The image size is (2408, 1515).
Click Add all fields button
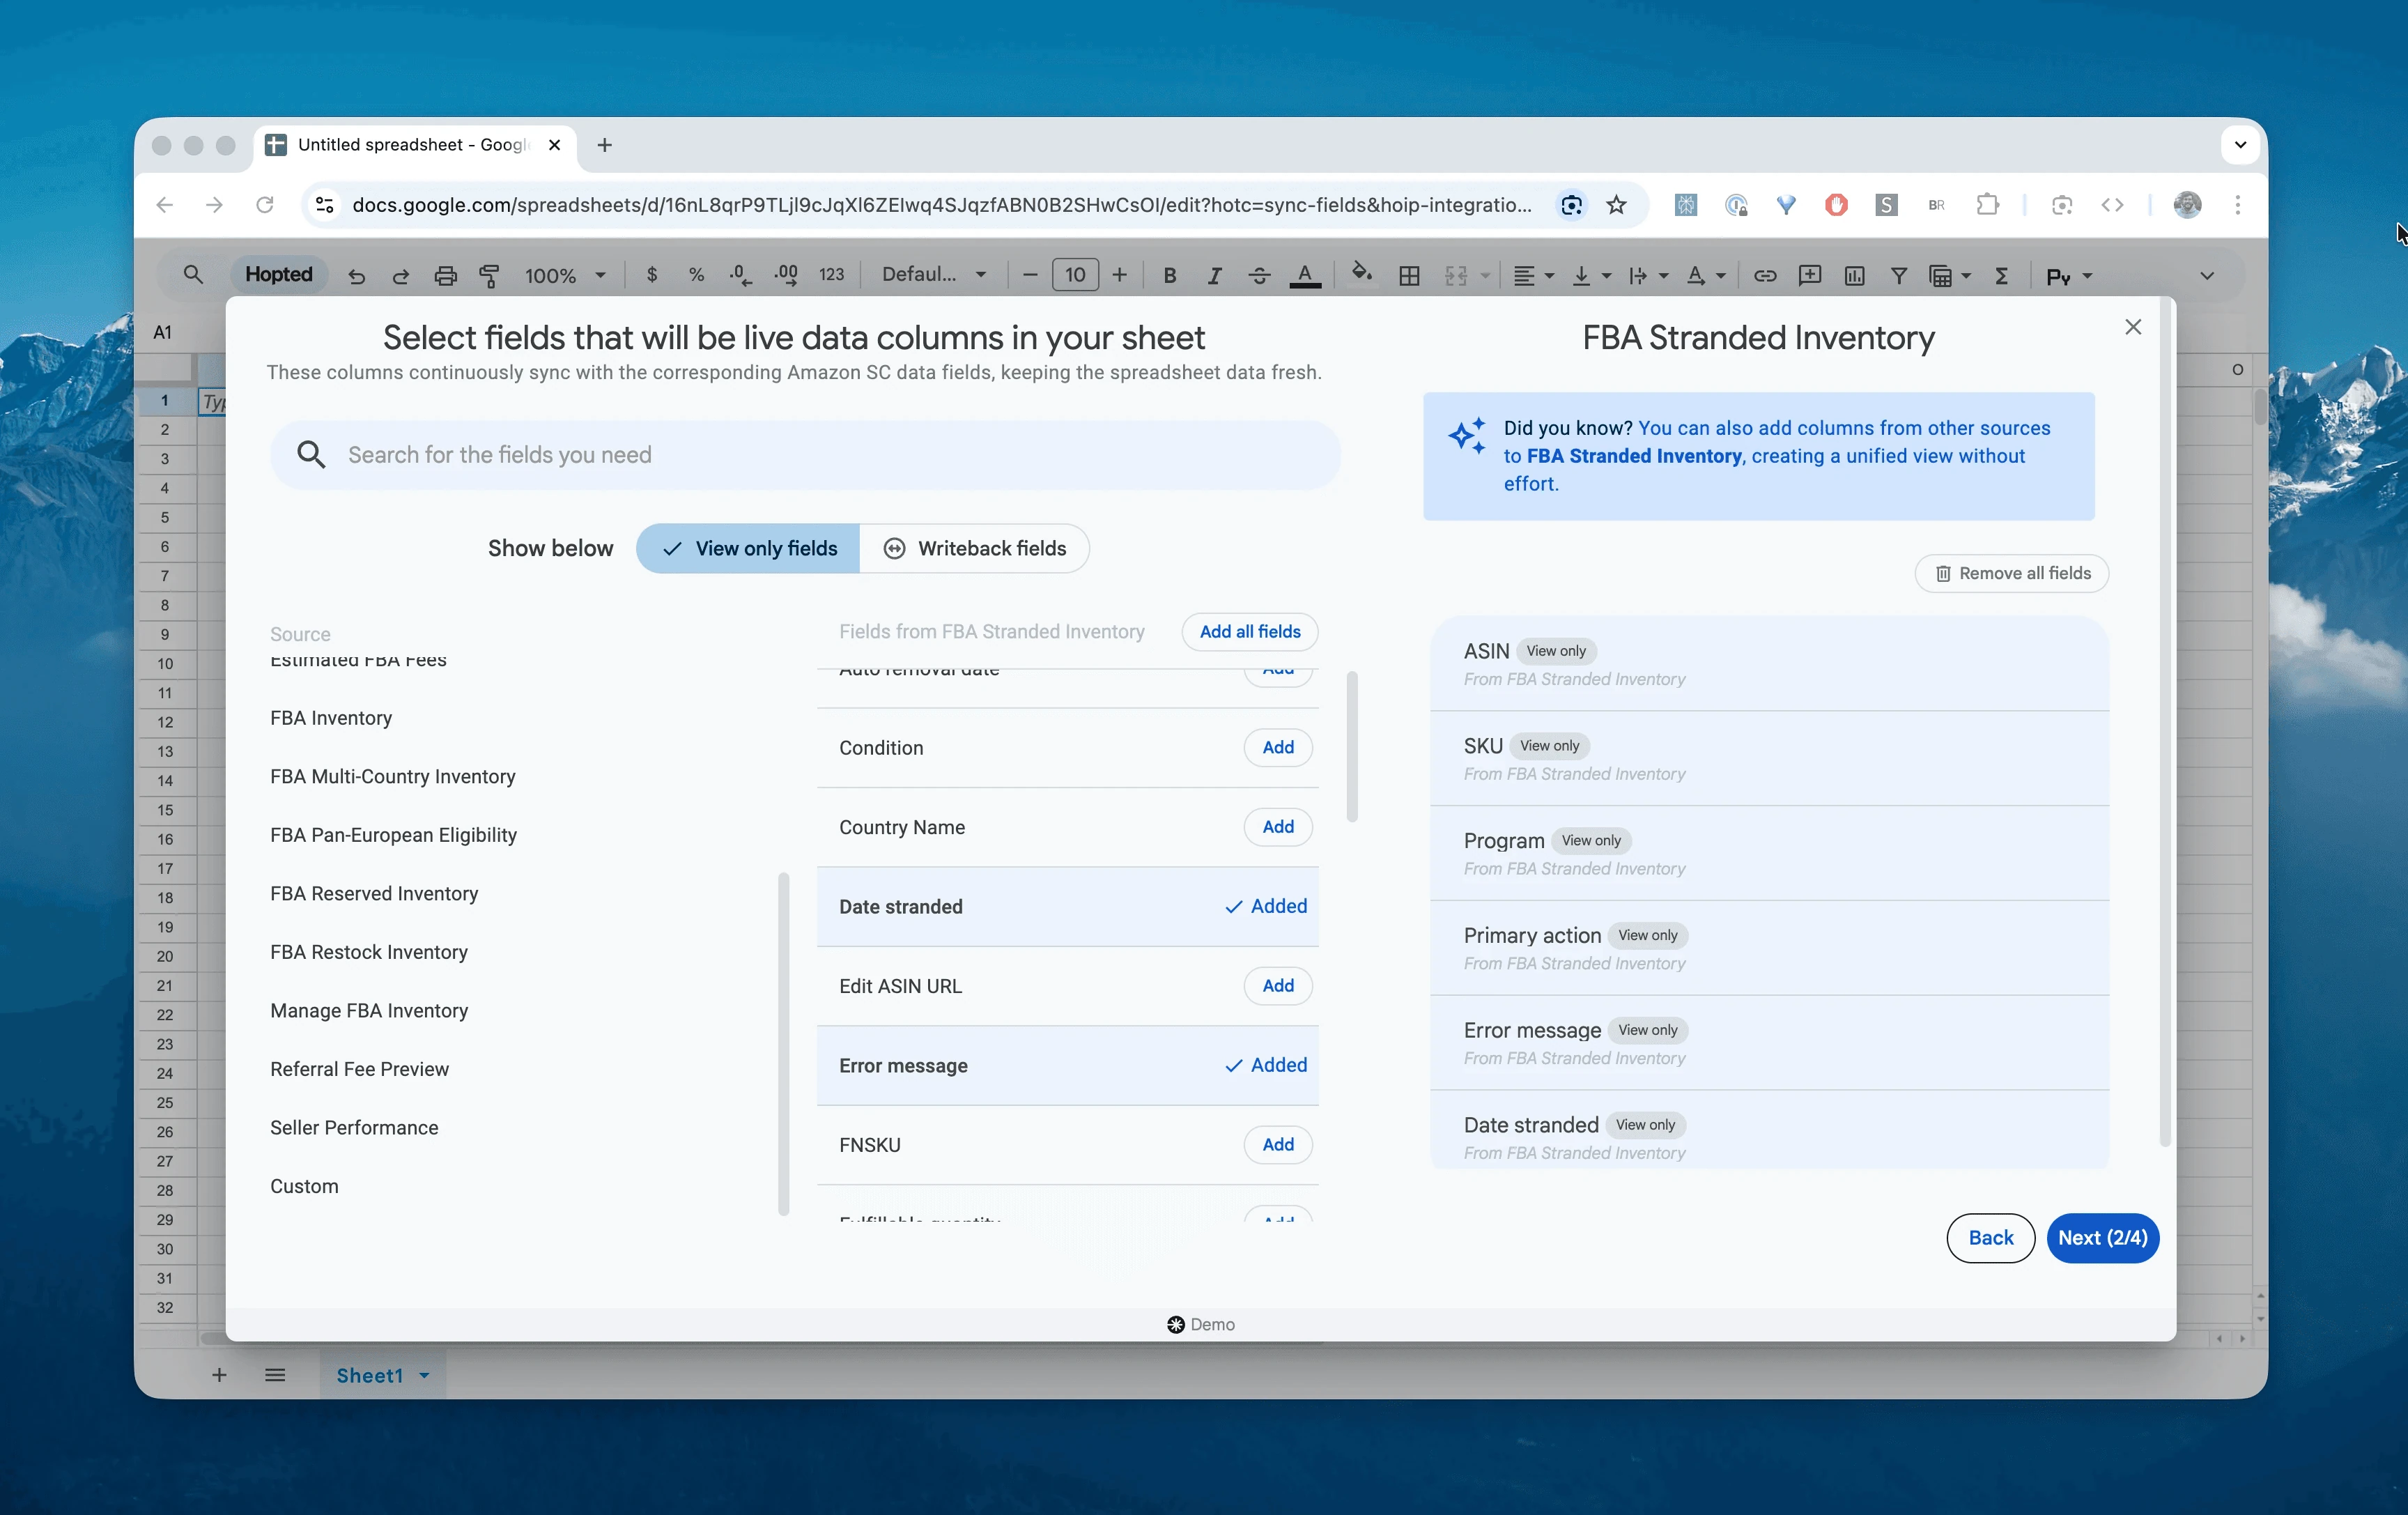(x=1249, y=632)
